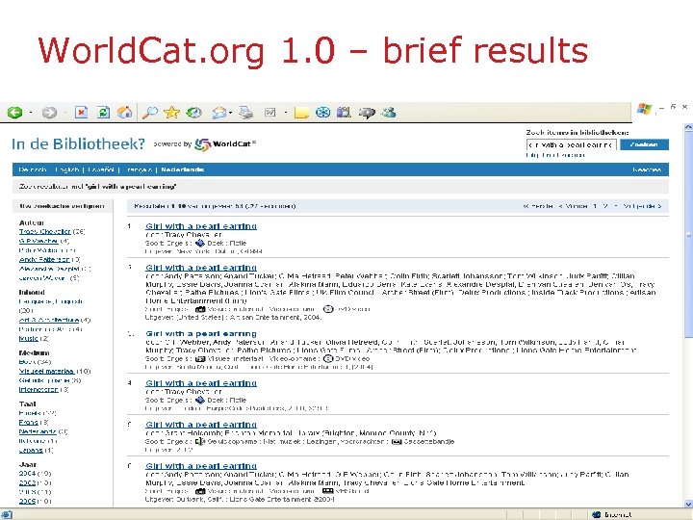The height and width of the screenshot is (520, 693).
Task: Filter by Visueel materiaal medium
Action: [46, 371]
